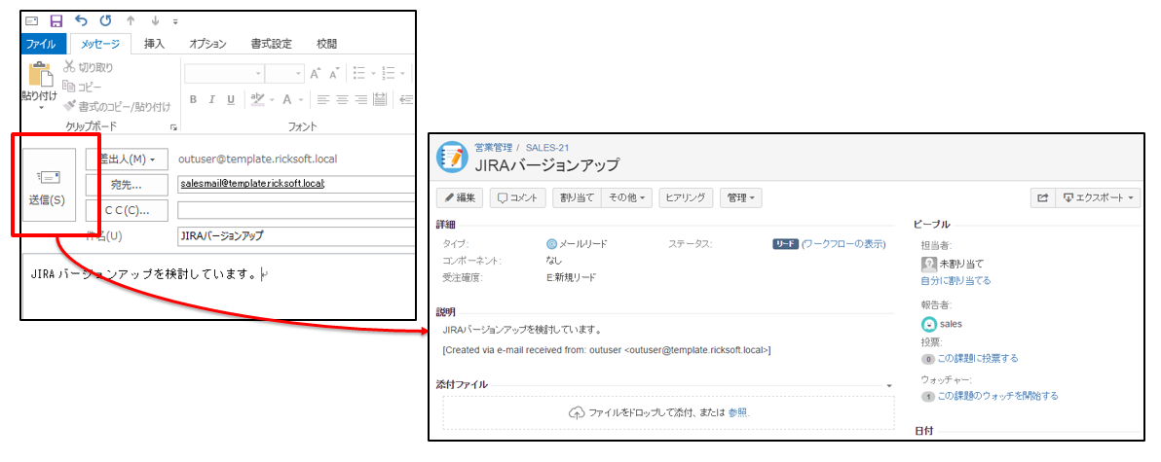Viewport: 1161px width, 462px height.
Task: Click the 貼り付け paste clipboard icon
Action: (40, 76)
